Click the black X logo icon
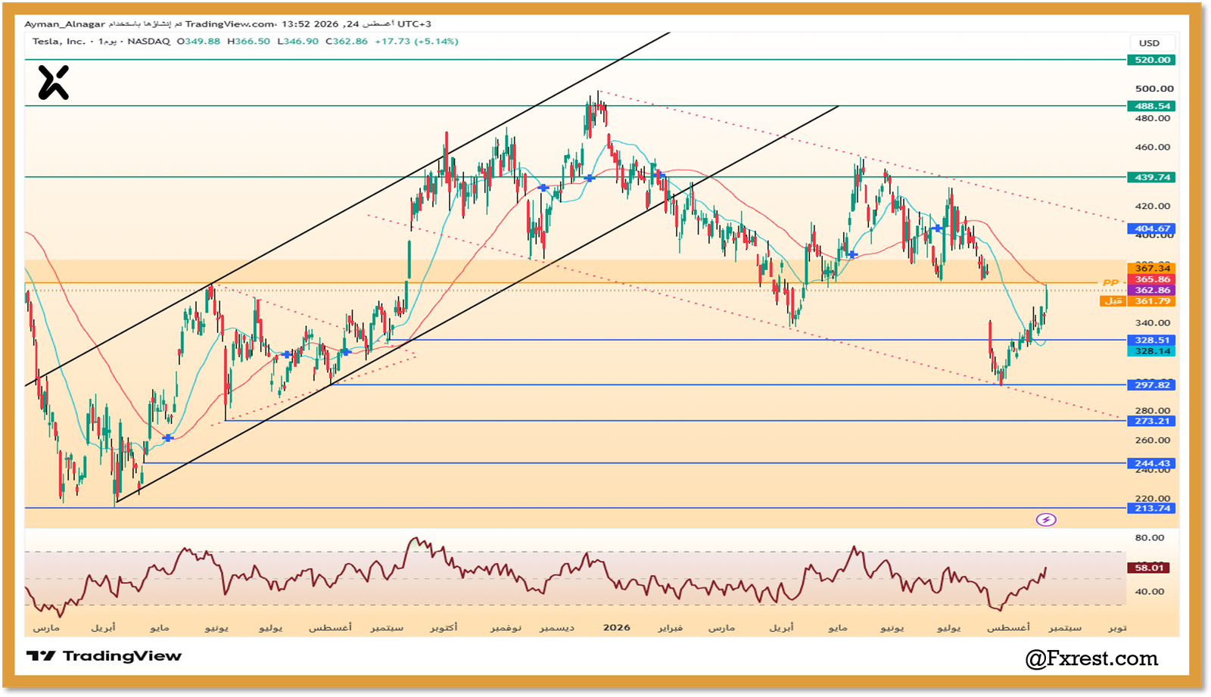 point(54,82)
